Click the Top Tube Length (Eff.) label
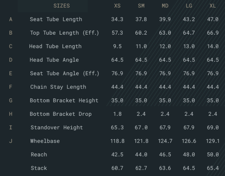This screenshot has height=176, width=225. tap(65, 33)
